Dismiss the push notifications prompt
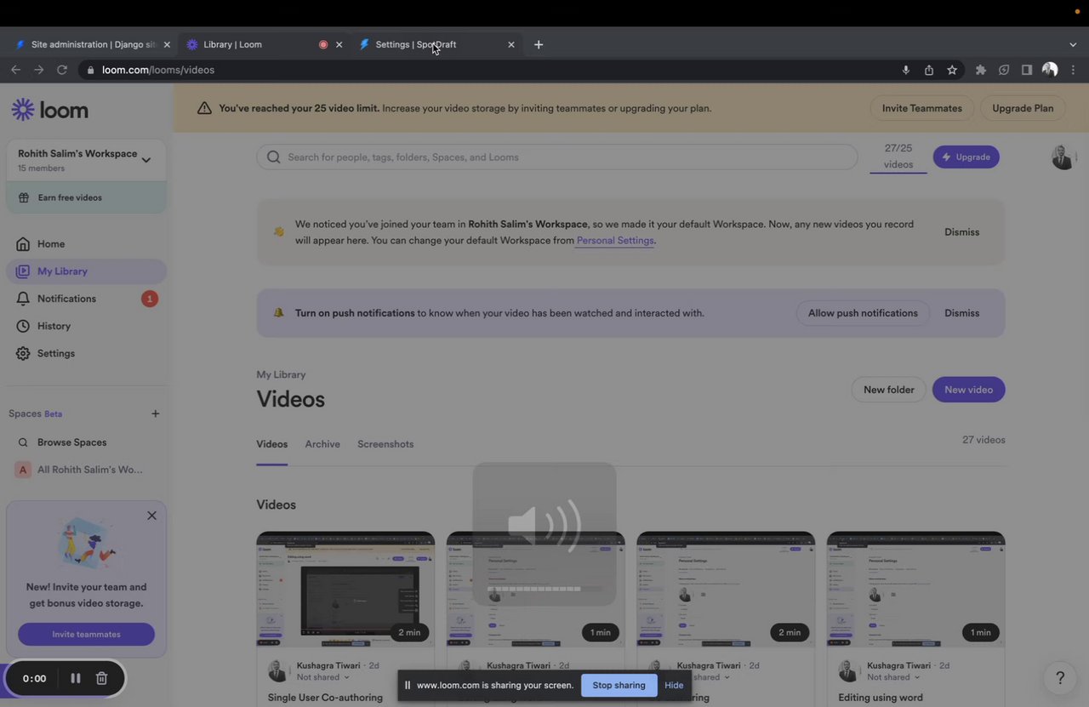Image resolution: width=1089 pixels, height=707 pixels. [962, 313]
